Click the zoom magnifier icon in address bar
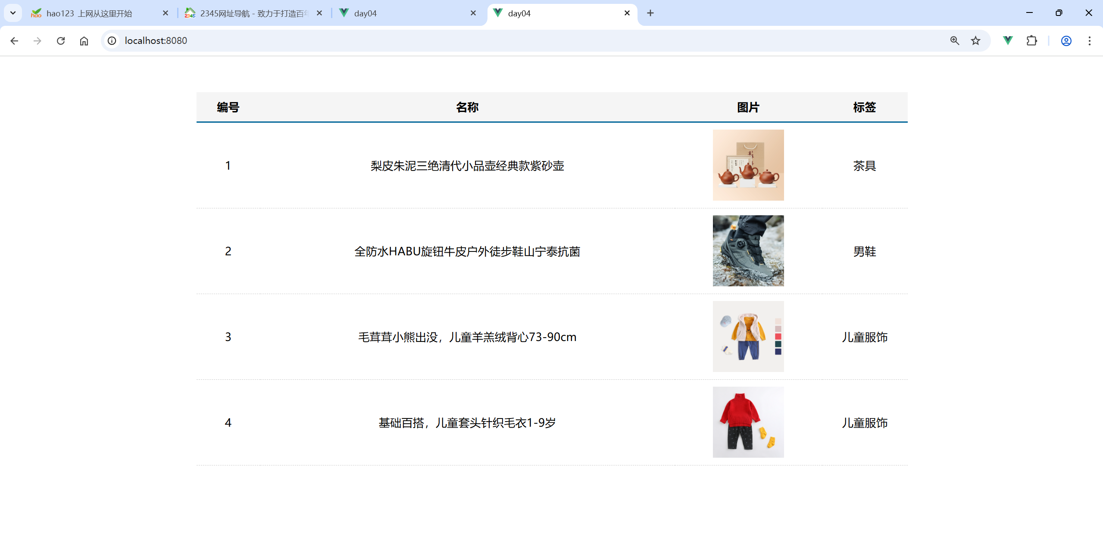Screen dimensions: 1103x552 954,41
